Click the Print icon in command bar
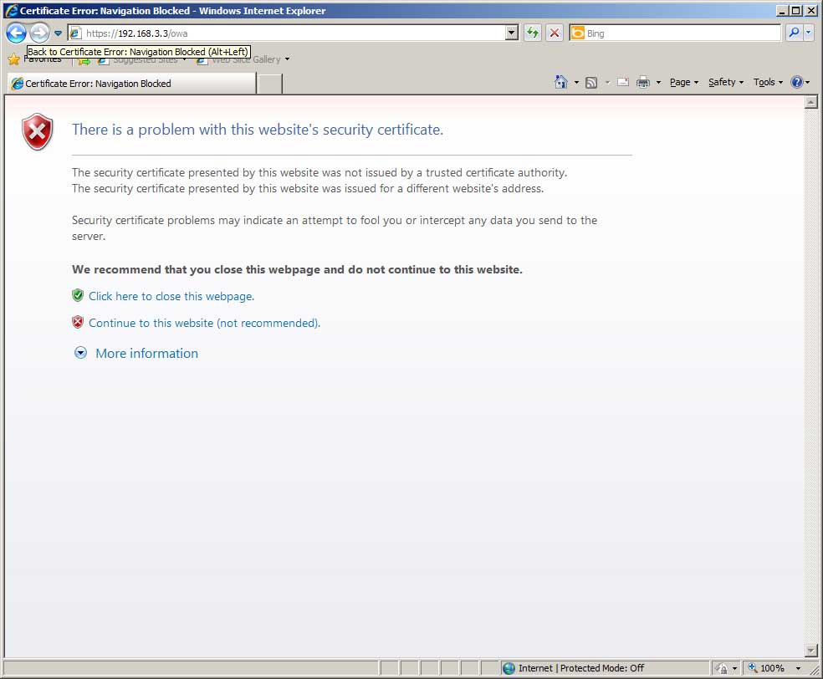The height and width of the screenshot is (679, 823). pyautogui.click(x=643, y=82)
